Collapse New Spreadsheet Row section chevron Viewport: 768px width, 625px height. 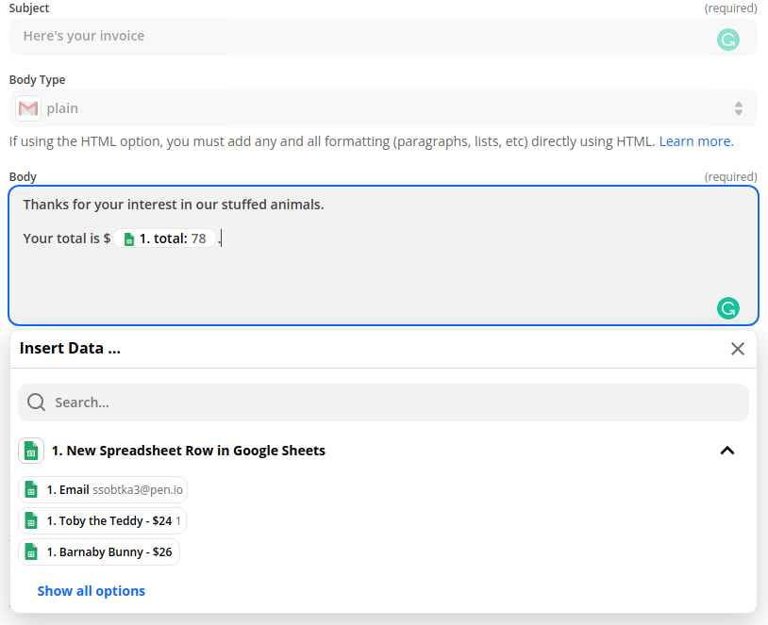tap(726, 451)
